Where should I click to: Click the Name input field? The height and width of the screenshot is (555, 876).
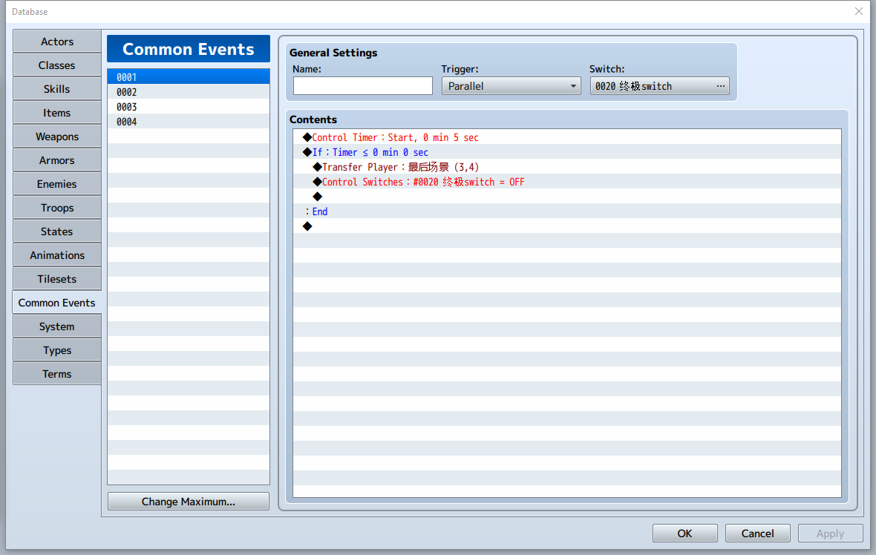coord(362,86)
